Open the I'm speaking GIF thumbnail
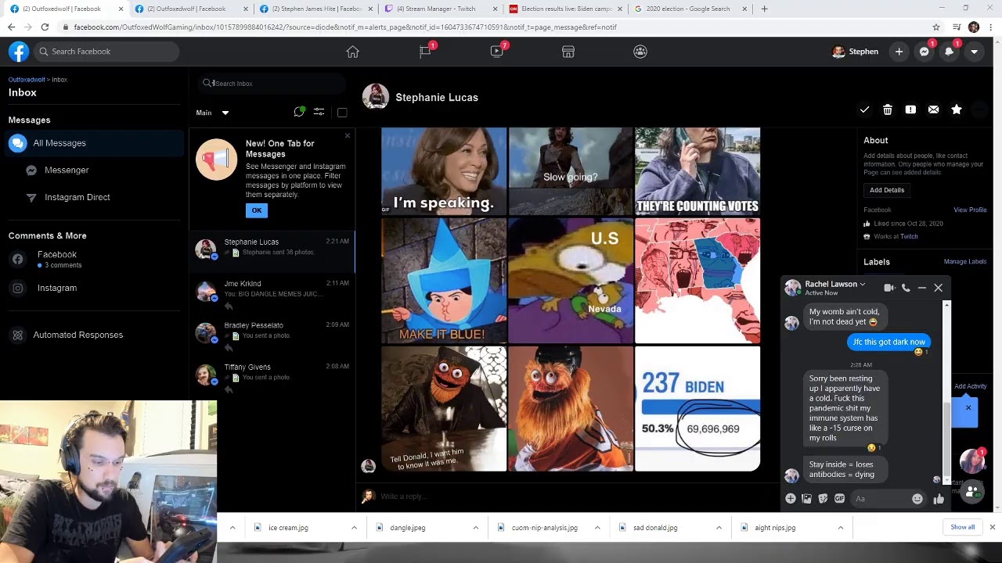The width and height of the screenshot is (1002, 563). click(x=444, y=171)
